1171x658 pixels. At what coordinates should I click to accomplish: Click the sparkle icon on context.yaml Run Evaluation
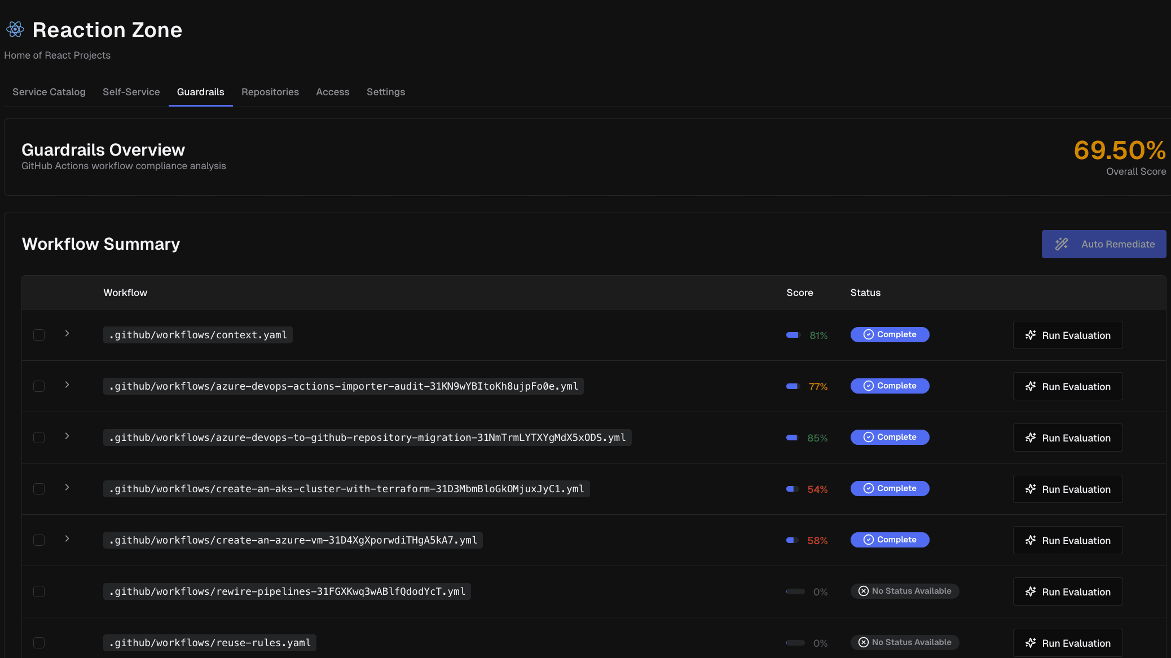tap(1031, 335)
